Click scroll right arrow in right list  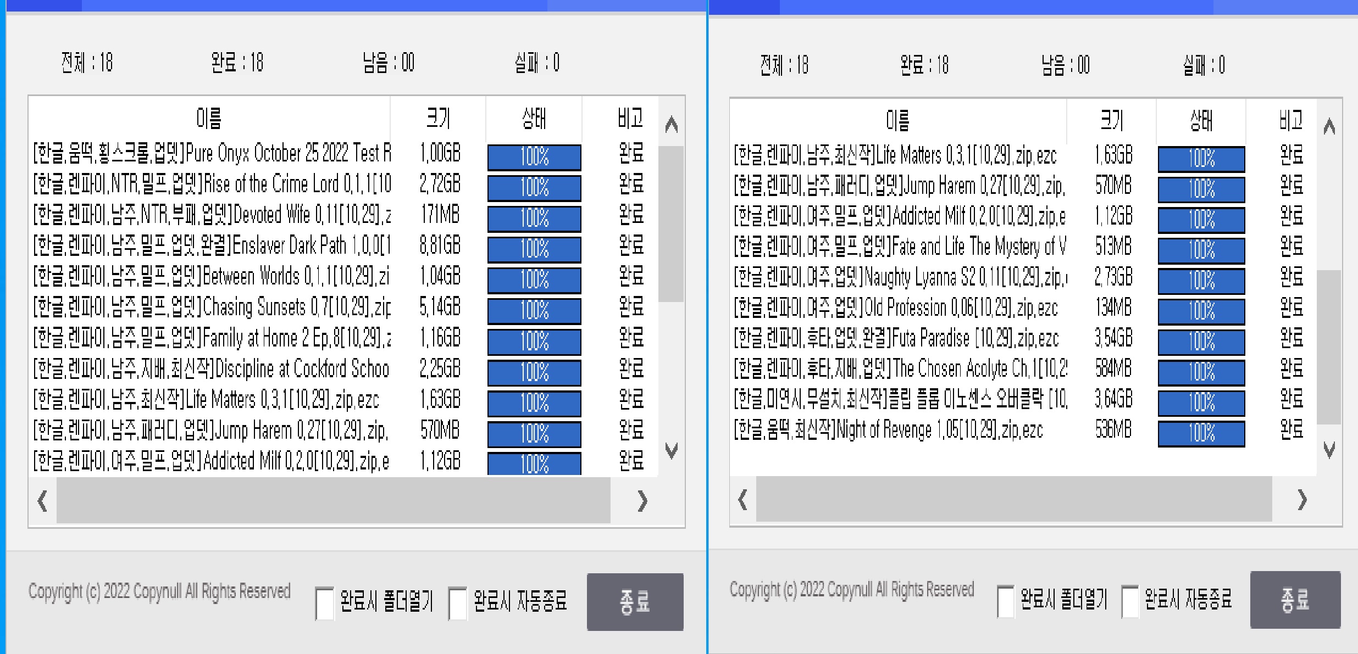[1301, 500]
